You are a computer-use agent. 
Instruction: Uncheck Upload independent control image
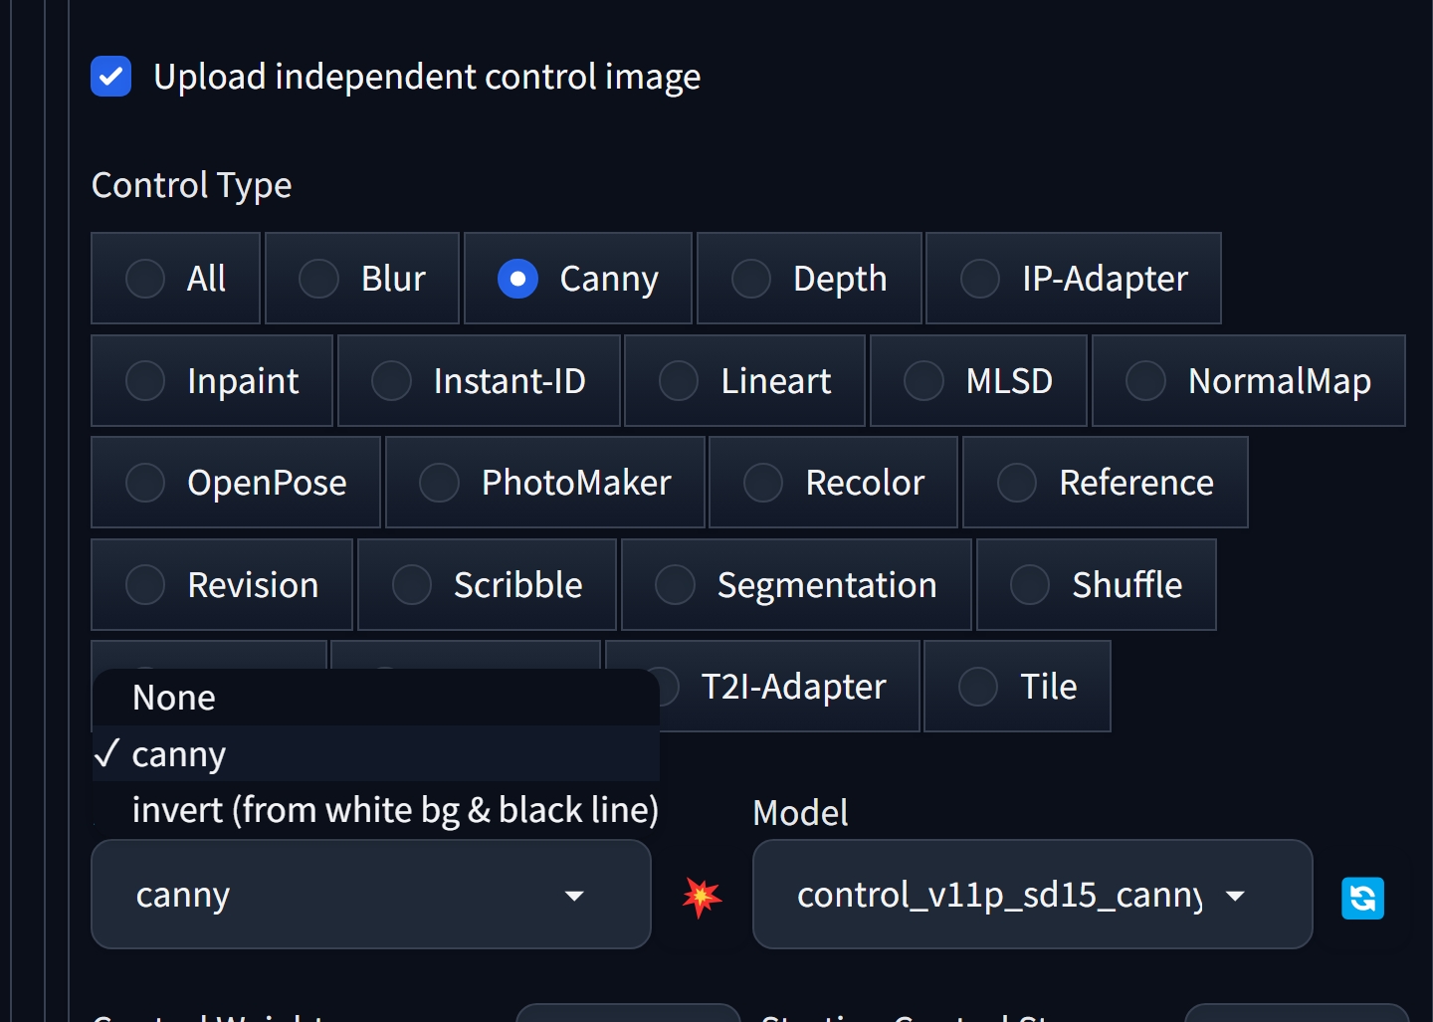pos(111,77)
